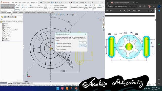Screen dimensions: 162x91
Task: Click the Edge address bar path
Action: pos(121,6)
